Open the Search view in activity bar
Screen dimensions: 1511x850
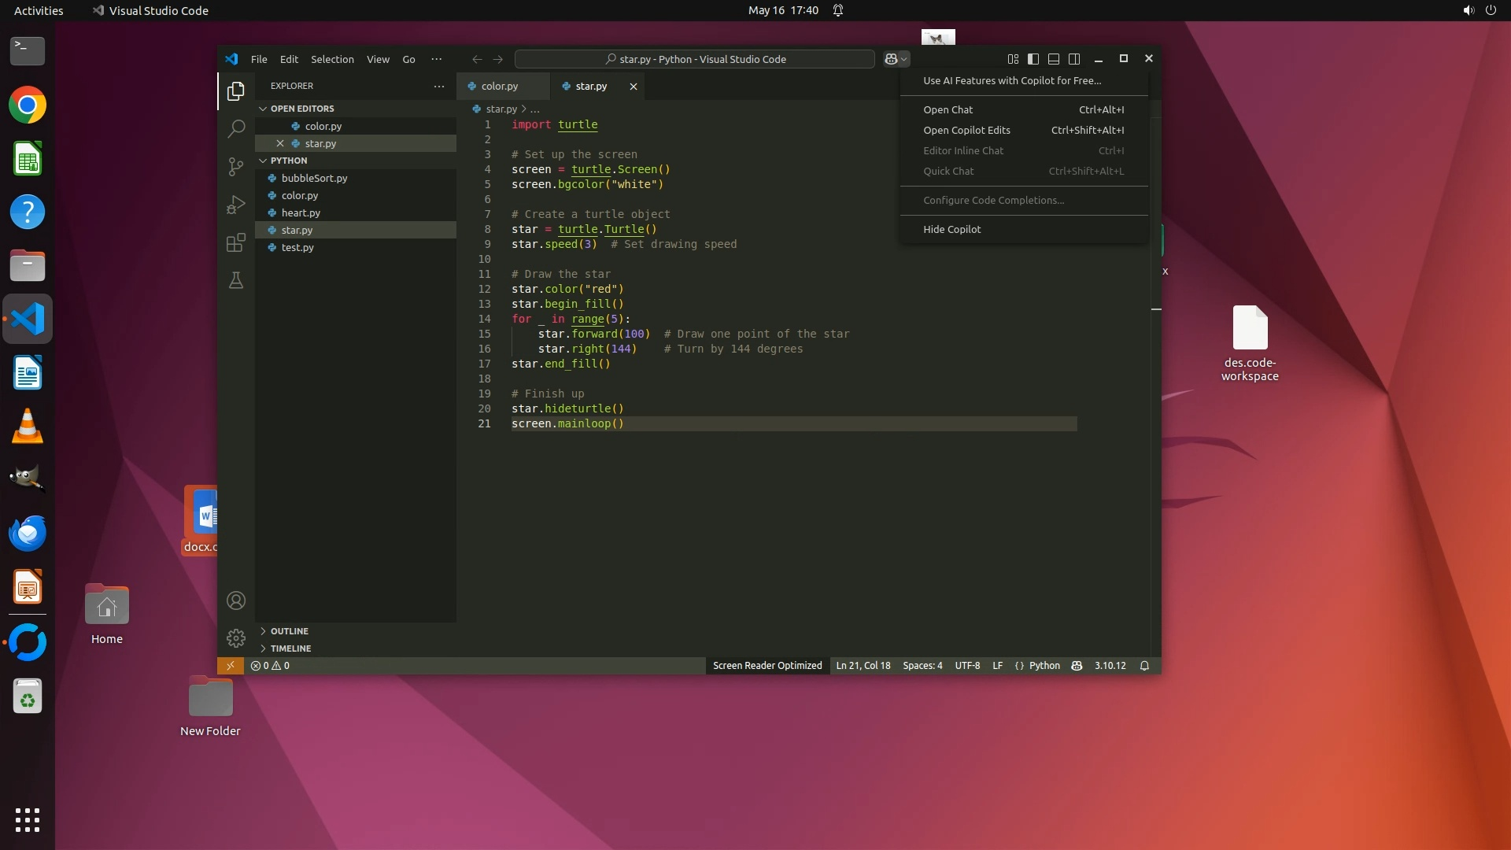click(235, 129)
